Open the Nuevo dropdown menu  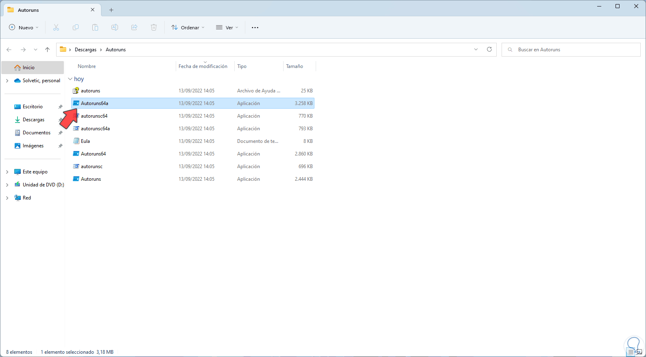(24, 28)
